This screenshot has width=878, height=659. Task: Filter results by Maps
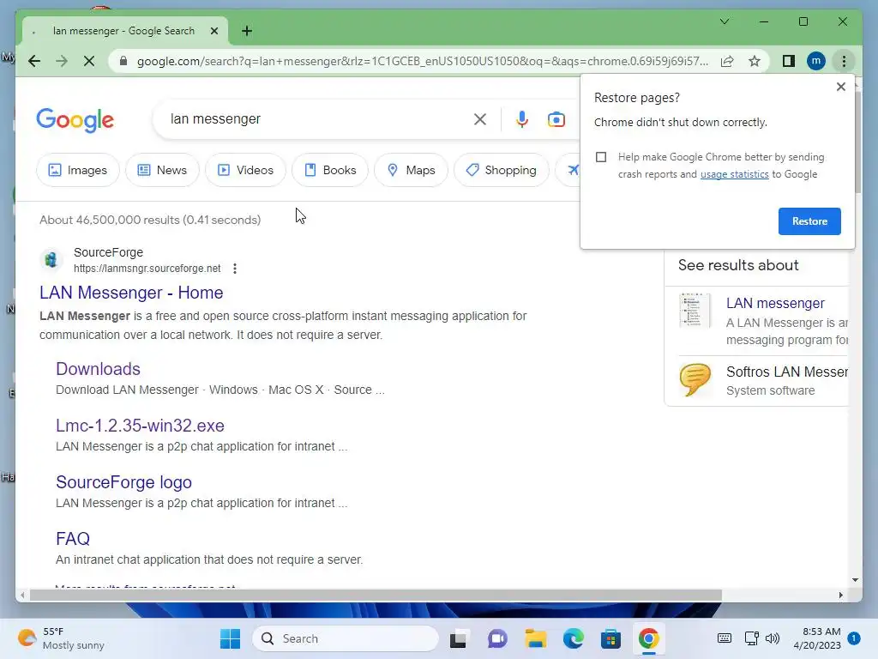coord(411,170)
